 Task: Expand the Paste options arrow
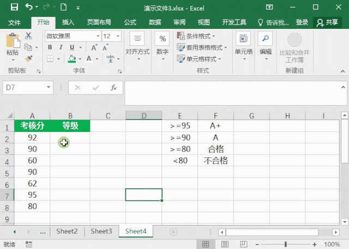13,60
